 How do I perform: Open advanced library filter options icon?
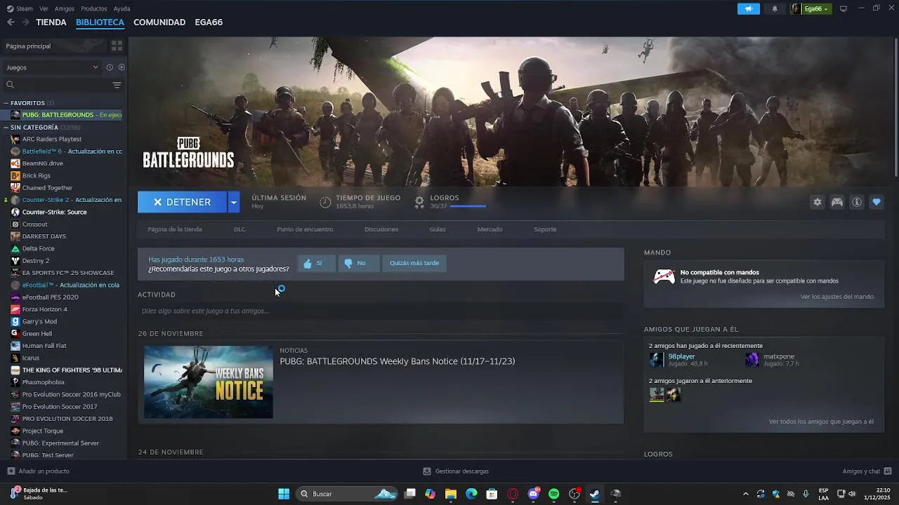(117, 85)
